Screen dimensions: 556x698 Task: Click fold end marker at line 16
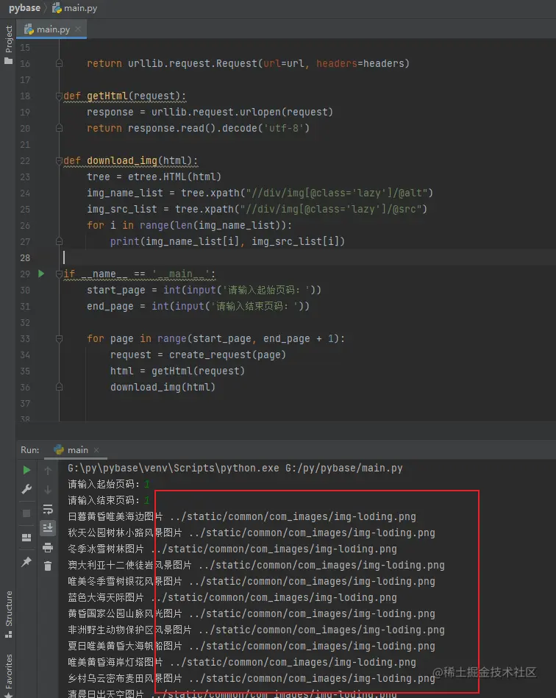59,64
